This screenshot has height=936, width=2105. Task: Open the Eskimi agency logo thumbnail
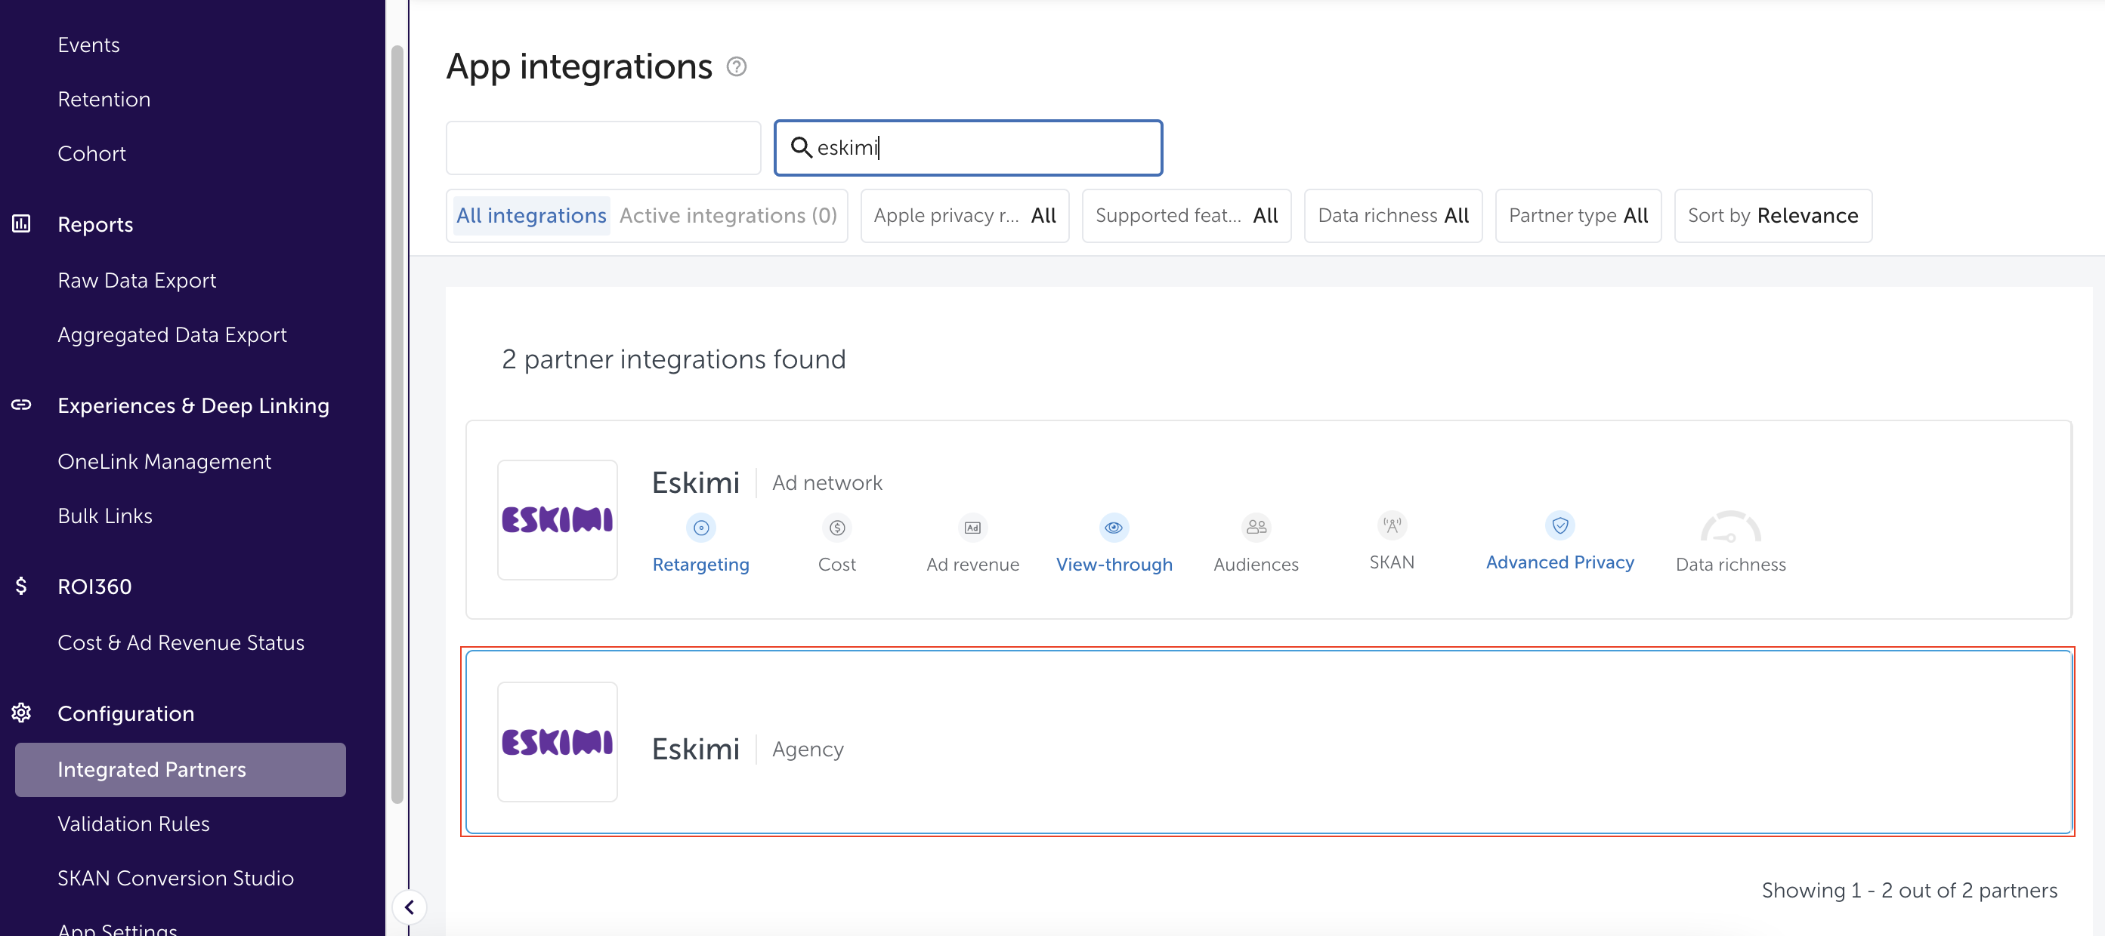coord(558,742)
